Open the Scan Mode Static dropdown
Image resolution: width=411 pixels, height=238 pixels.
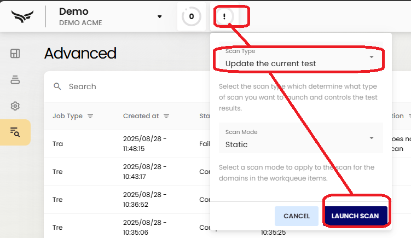(301, 138)
